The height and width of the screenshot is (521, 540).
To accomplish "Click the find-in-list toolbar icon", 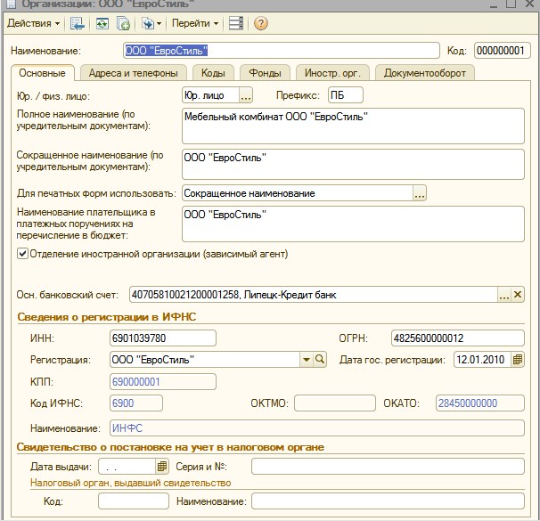I will click(x=78, y=23).
